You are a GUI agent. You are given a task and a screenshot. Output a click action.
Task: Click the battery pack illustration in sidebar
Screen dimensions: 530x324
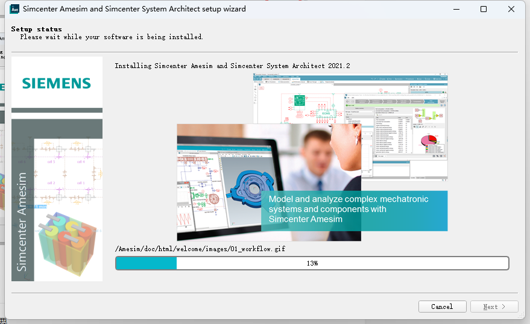(x=68, y=244)
